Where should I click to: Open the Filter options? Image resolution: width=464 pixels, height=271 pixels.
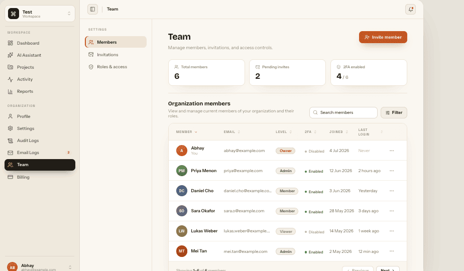tap(394, 113)
